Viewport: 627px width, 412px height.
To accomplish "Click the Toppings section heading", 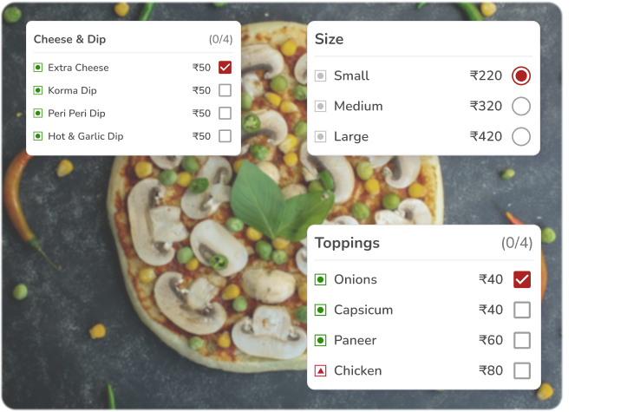I will pos(347,243).
